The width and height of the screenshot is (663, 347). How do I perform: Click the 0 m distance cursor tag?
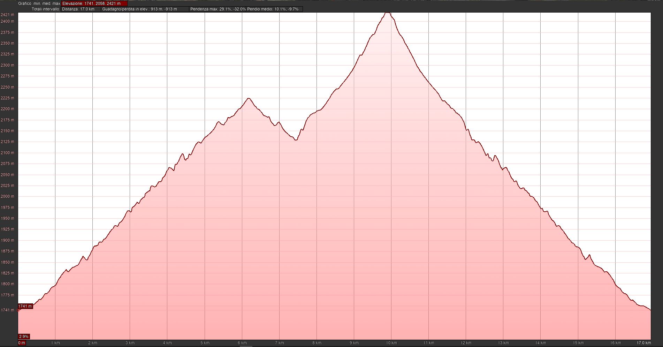[x=22, y=343]
